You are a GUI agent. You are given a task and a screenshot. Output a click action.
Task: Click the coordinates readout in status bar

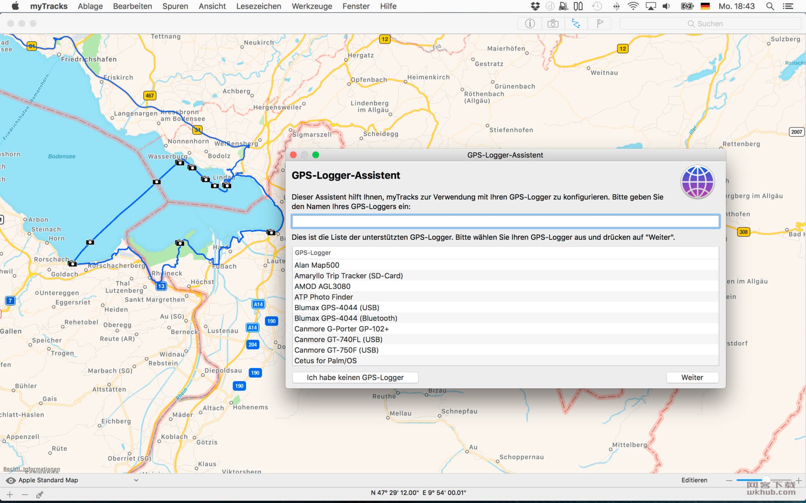tap(418, 493)
